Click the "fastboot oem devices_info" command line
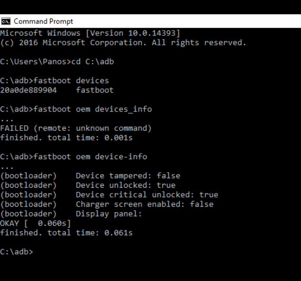Screen dimensions: 301x281 click(76, 109)
